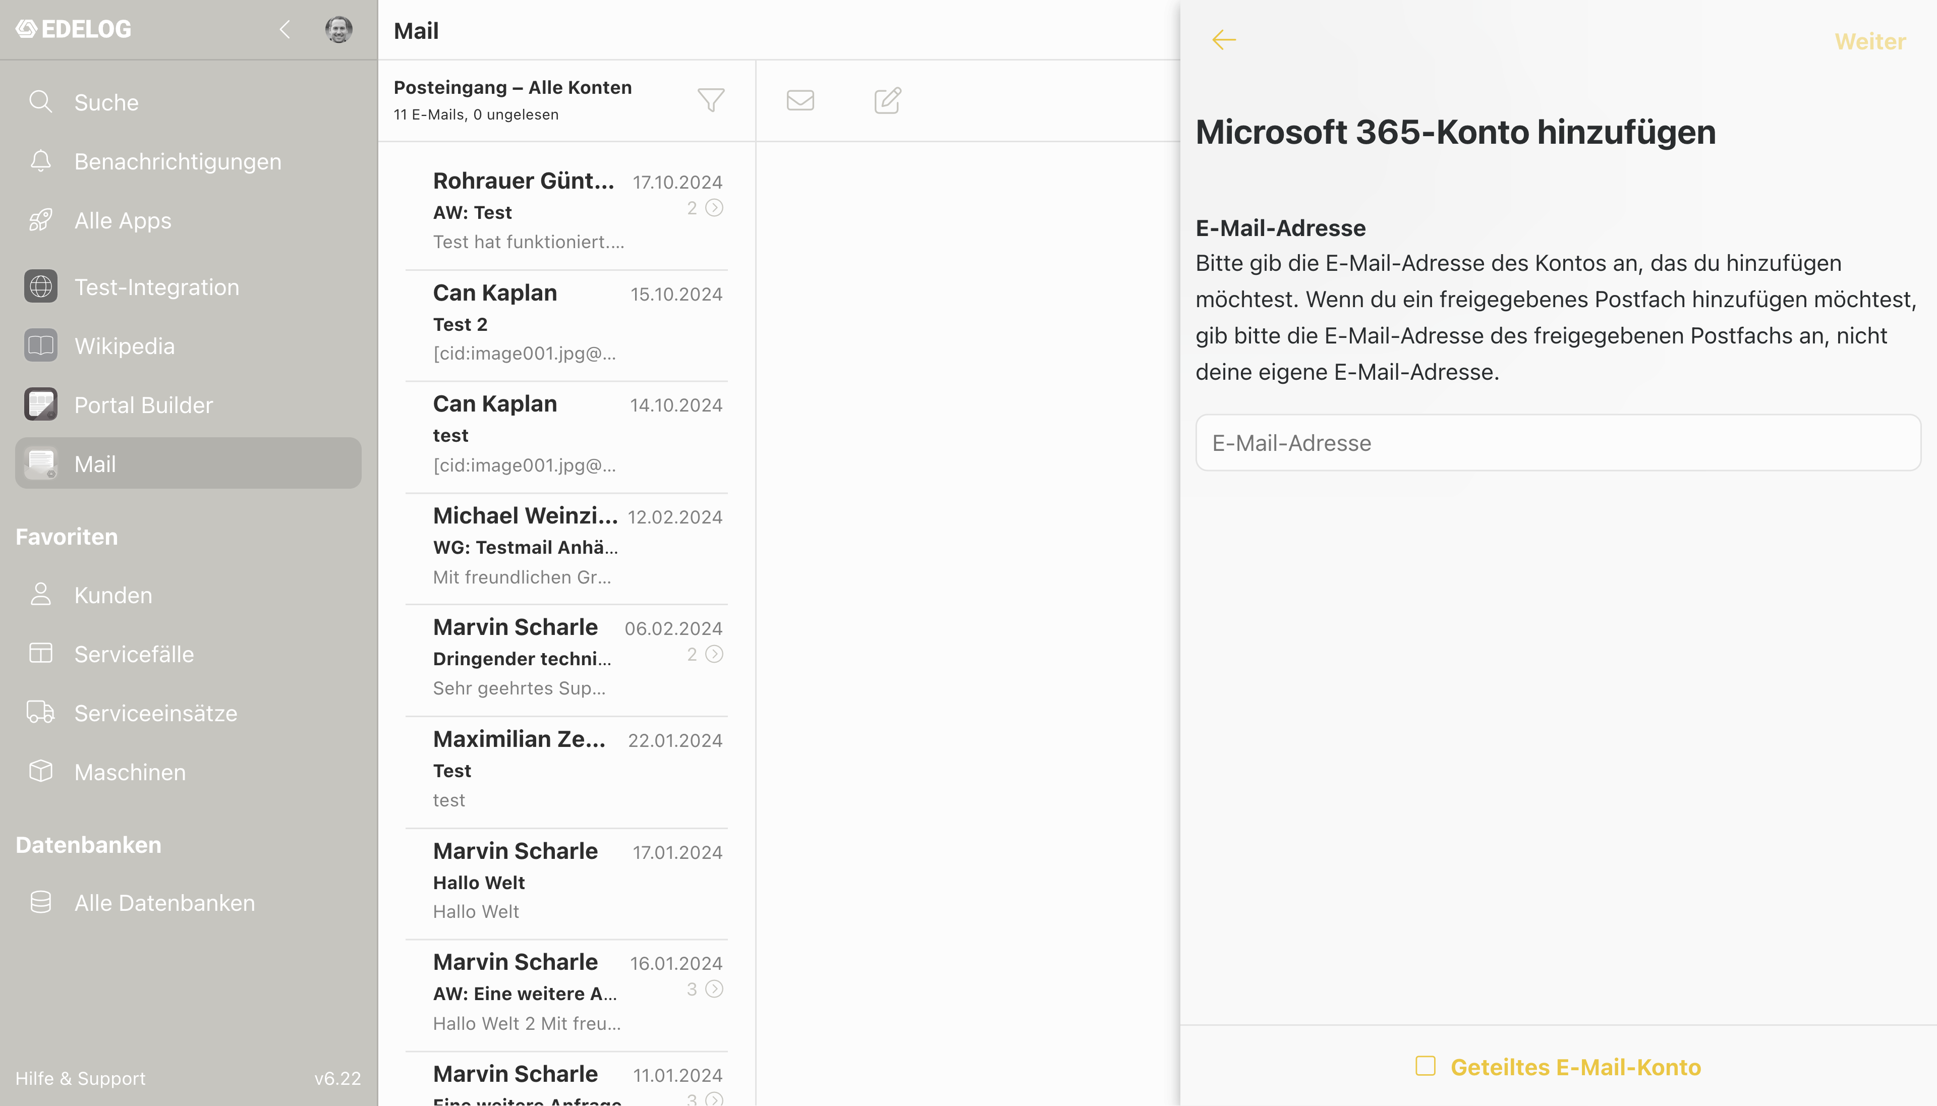
Task: Click the Servicefälle table icon
Action: [40, 653]
